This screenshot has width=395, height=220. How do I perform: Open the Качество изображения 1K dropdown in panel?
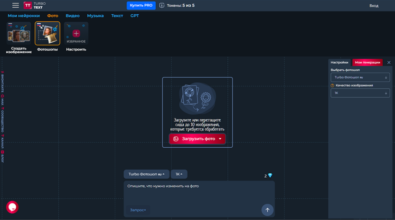coord(360,93)
